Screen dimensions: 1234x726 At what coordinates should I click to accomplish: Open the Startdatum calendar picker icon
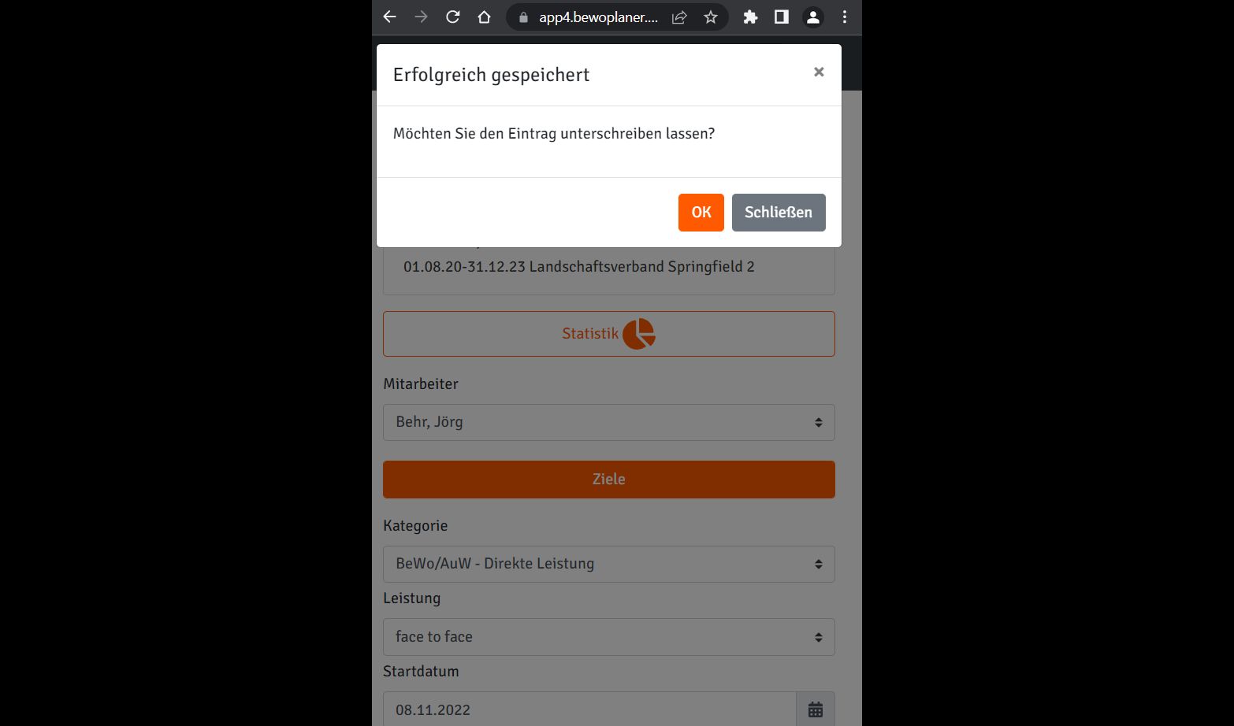(x=816, y=709)
